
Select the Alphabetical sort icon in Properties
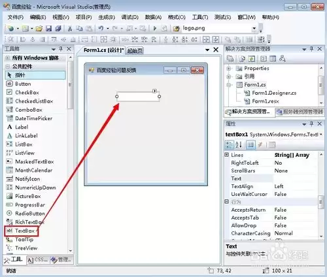[x=239, y=144]
